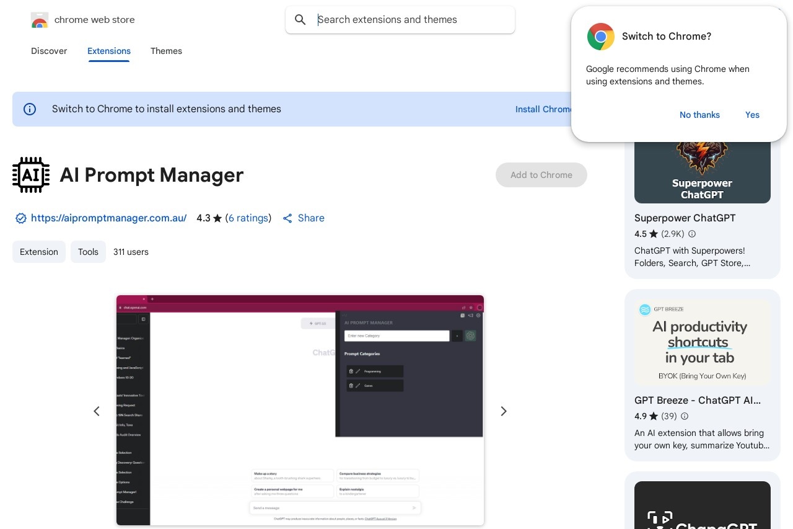Screen dimensions: 793x529
Task: Click the Superpower ChatGPT title
Action: [685, 218]
